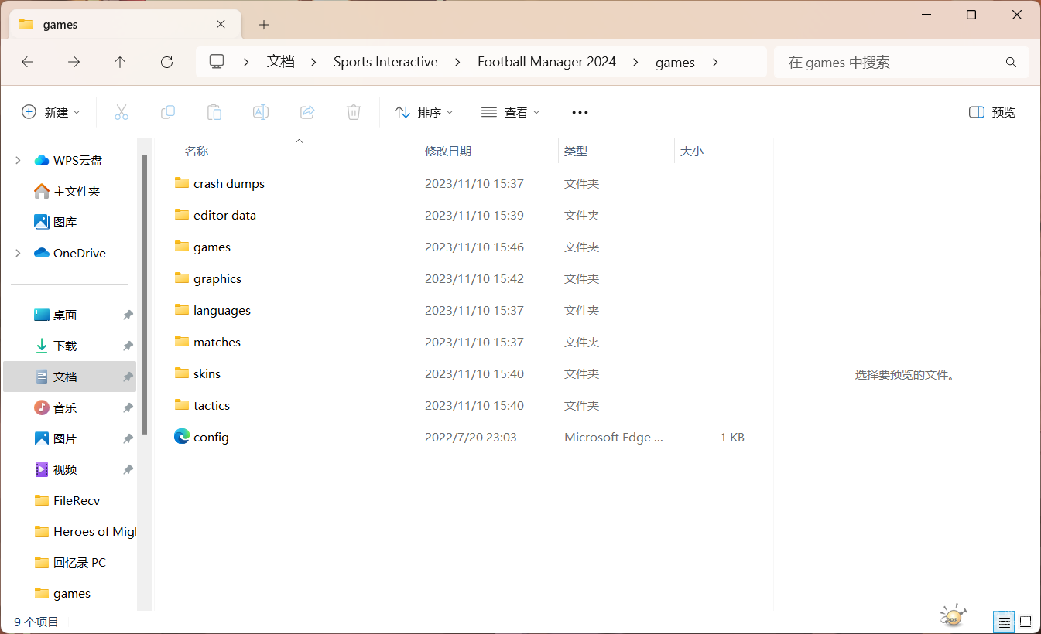Click the crash dumps folder icon
The height and width of the screenshot is (634, 1041).
(x=182, y=183)
